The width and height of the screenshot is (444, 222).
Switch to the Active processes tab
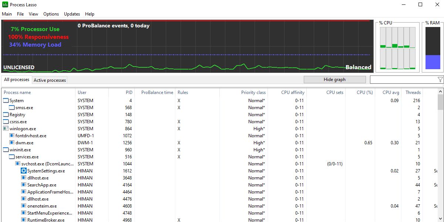tap(50, 80)
